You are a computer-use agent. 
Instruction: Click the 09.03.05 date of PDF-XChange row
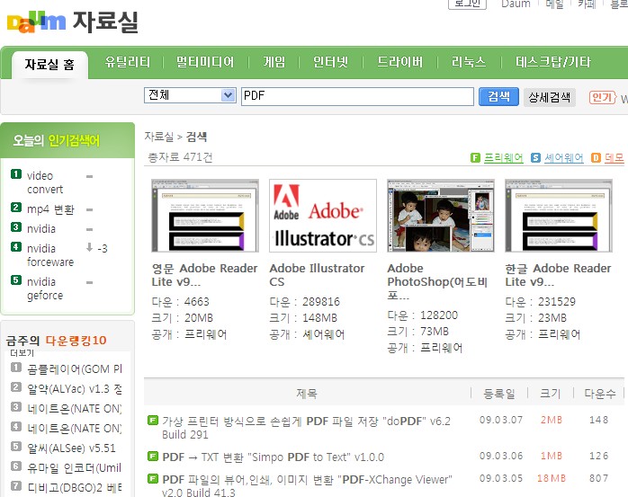pyautogui.click(x=501, y=478)
